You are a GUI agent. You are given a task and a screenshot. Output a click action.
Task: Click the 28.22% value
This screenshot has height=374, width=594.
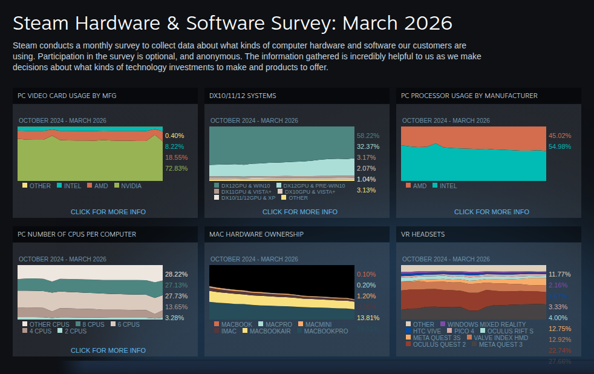(176, 274)
